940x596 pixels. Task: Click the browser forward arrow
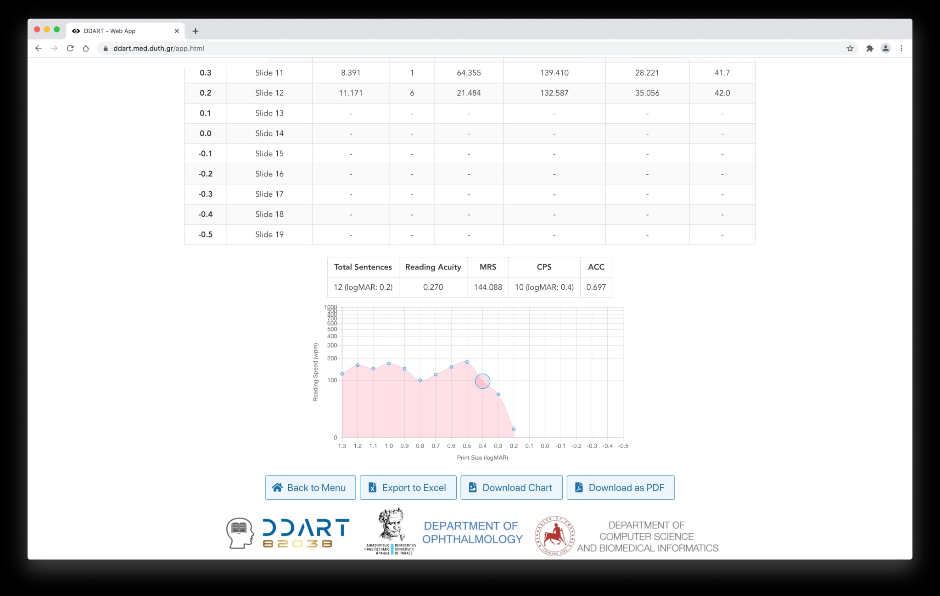click(x=54, y=48)
